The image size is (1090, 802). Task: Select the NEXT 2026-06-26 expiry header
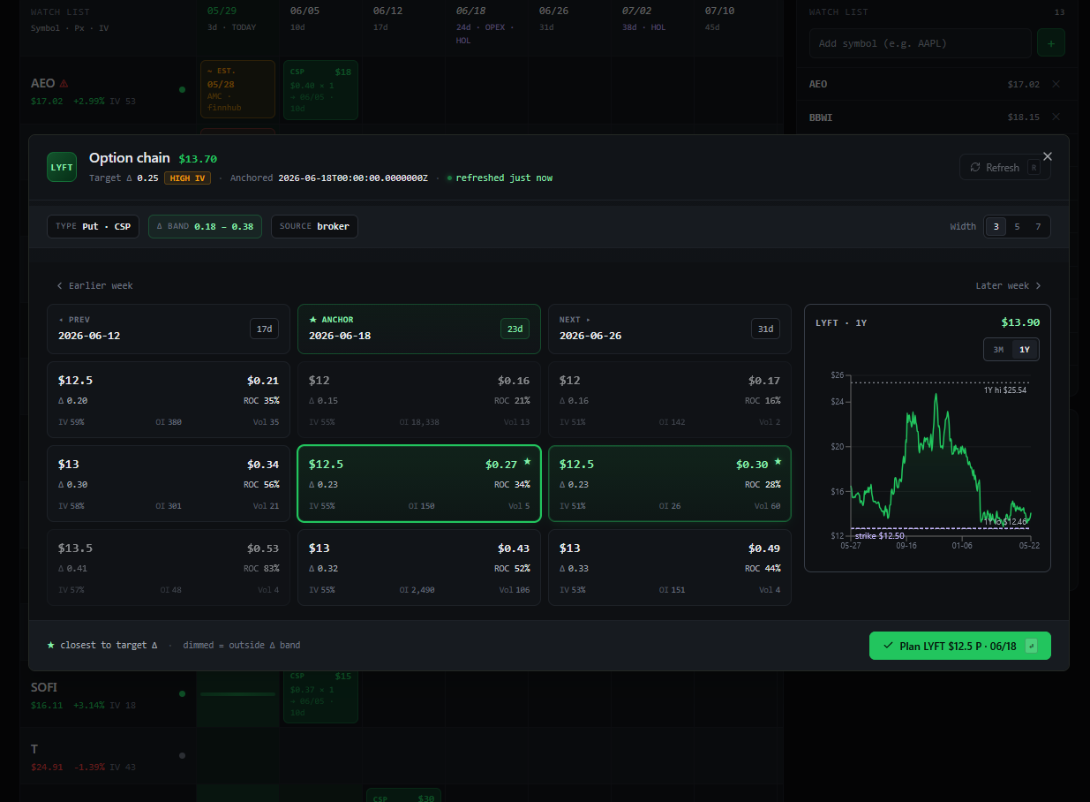click(x=670, y=329)
